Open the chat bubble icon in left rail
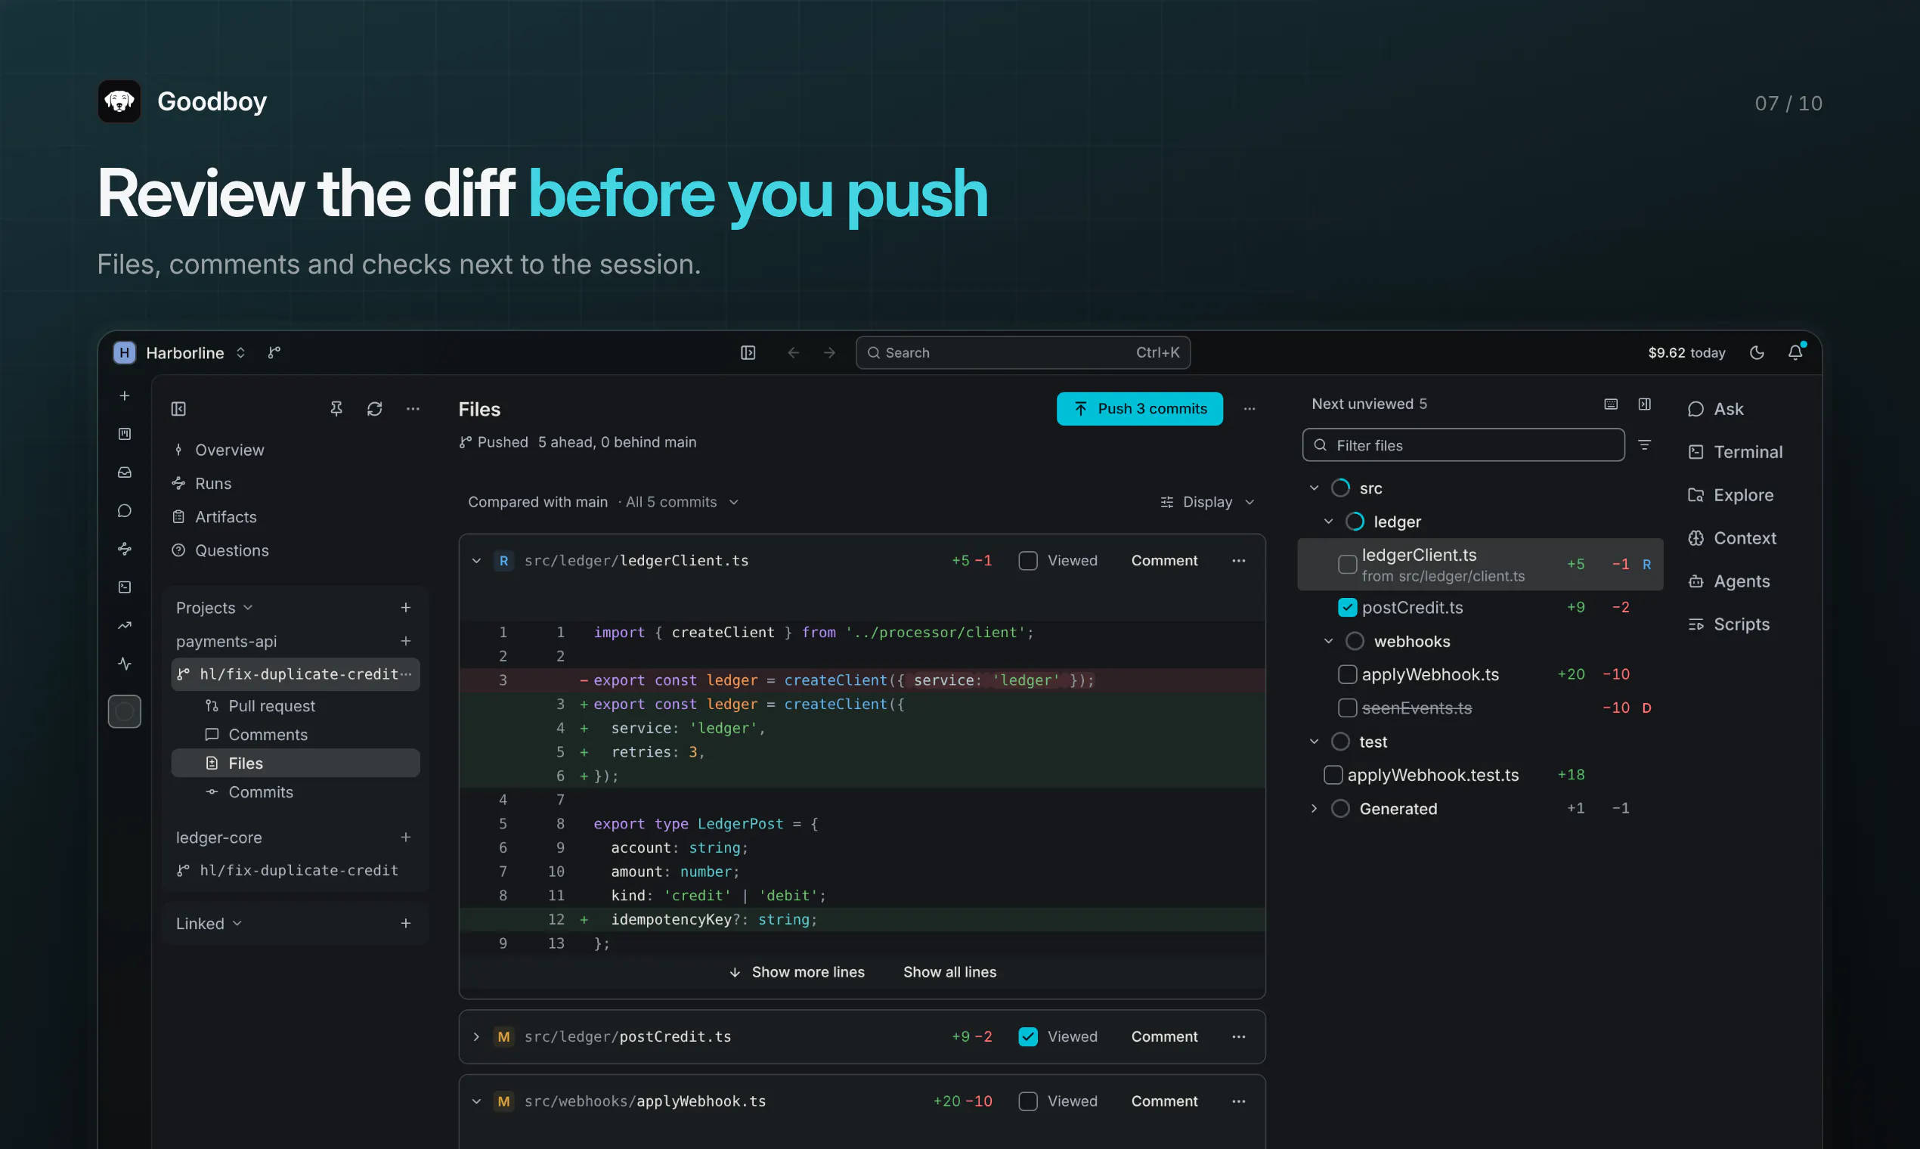The image size is (1920, 1149). pyautogui.click(x=124, y=510)
